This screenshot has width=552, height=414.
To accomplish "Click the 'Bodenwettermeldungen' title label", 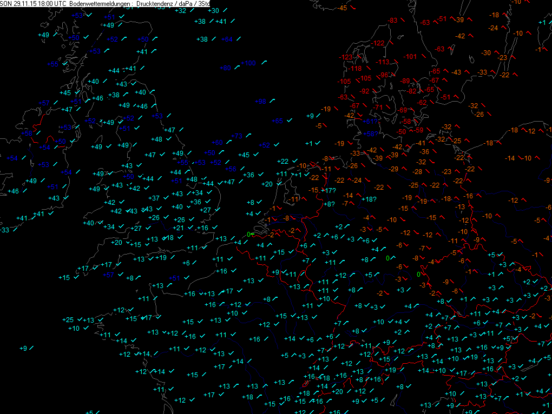I will [100, 4].
